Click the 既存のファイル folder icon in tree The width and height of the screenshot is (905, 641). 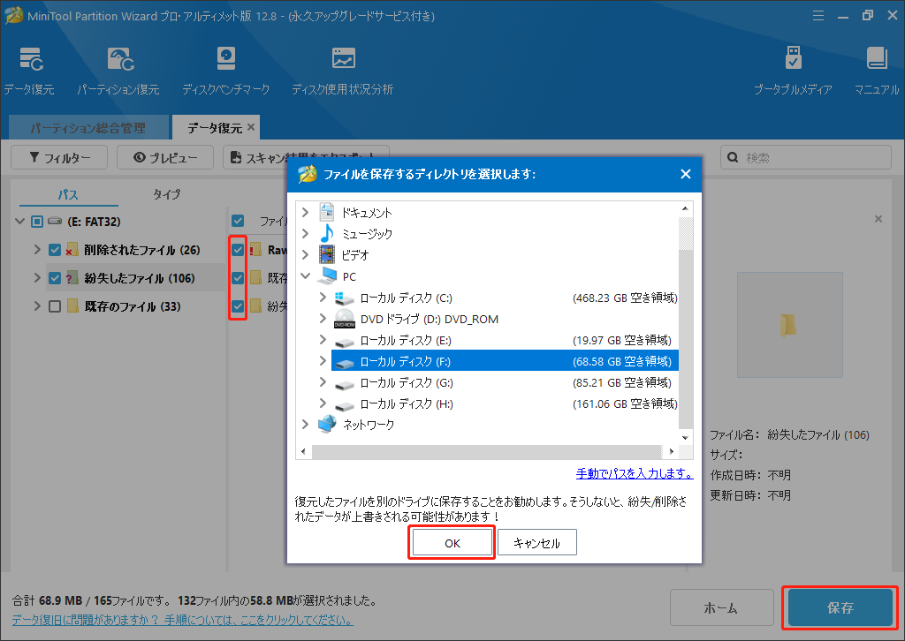point(72,306)
